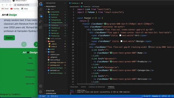Click the Espaces : 4 indentation setting

coord(156,96)
